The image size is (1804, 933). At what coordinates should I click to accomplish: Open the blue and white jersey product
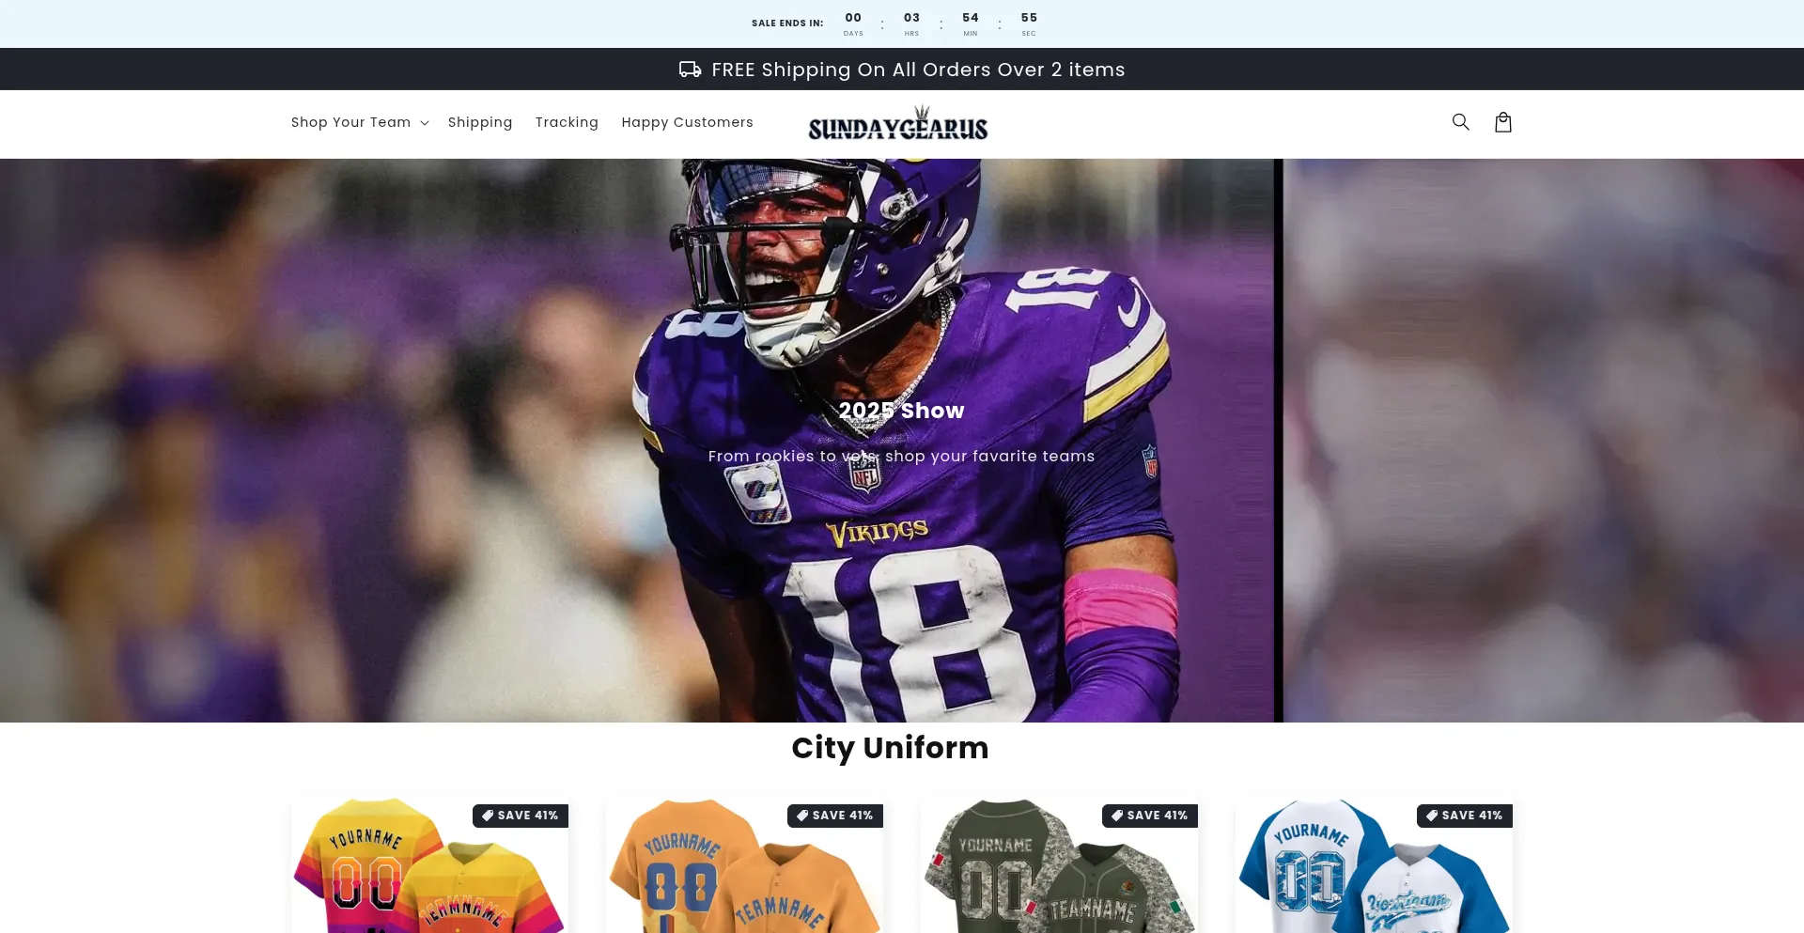tap(1374, 865)
